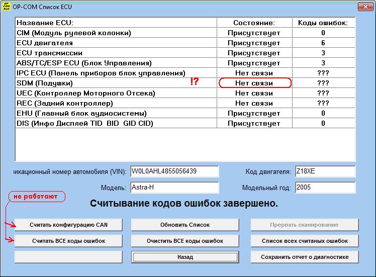The height and width of the screenshot is (277, 376).
Task: Click Присутствует status of DIS row
Action: click(254, 123)
